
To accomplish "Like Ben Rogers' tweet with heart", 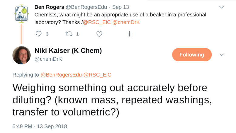I will click(x=99, y=34).
